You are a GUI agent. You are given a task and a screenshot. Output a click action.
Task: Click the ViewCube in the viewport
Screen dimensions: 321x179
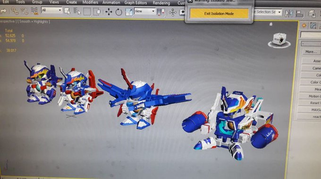coord(279,40)
